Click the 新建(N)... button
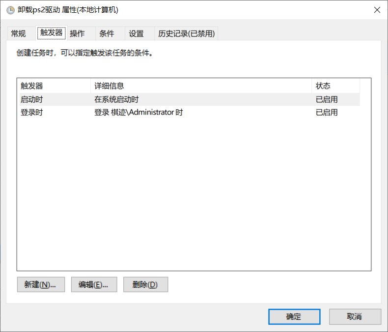 41,284
